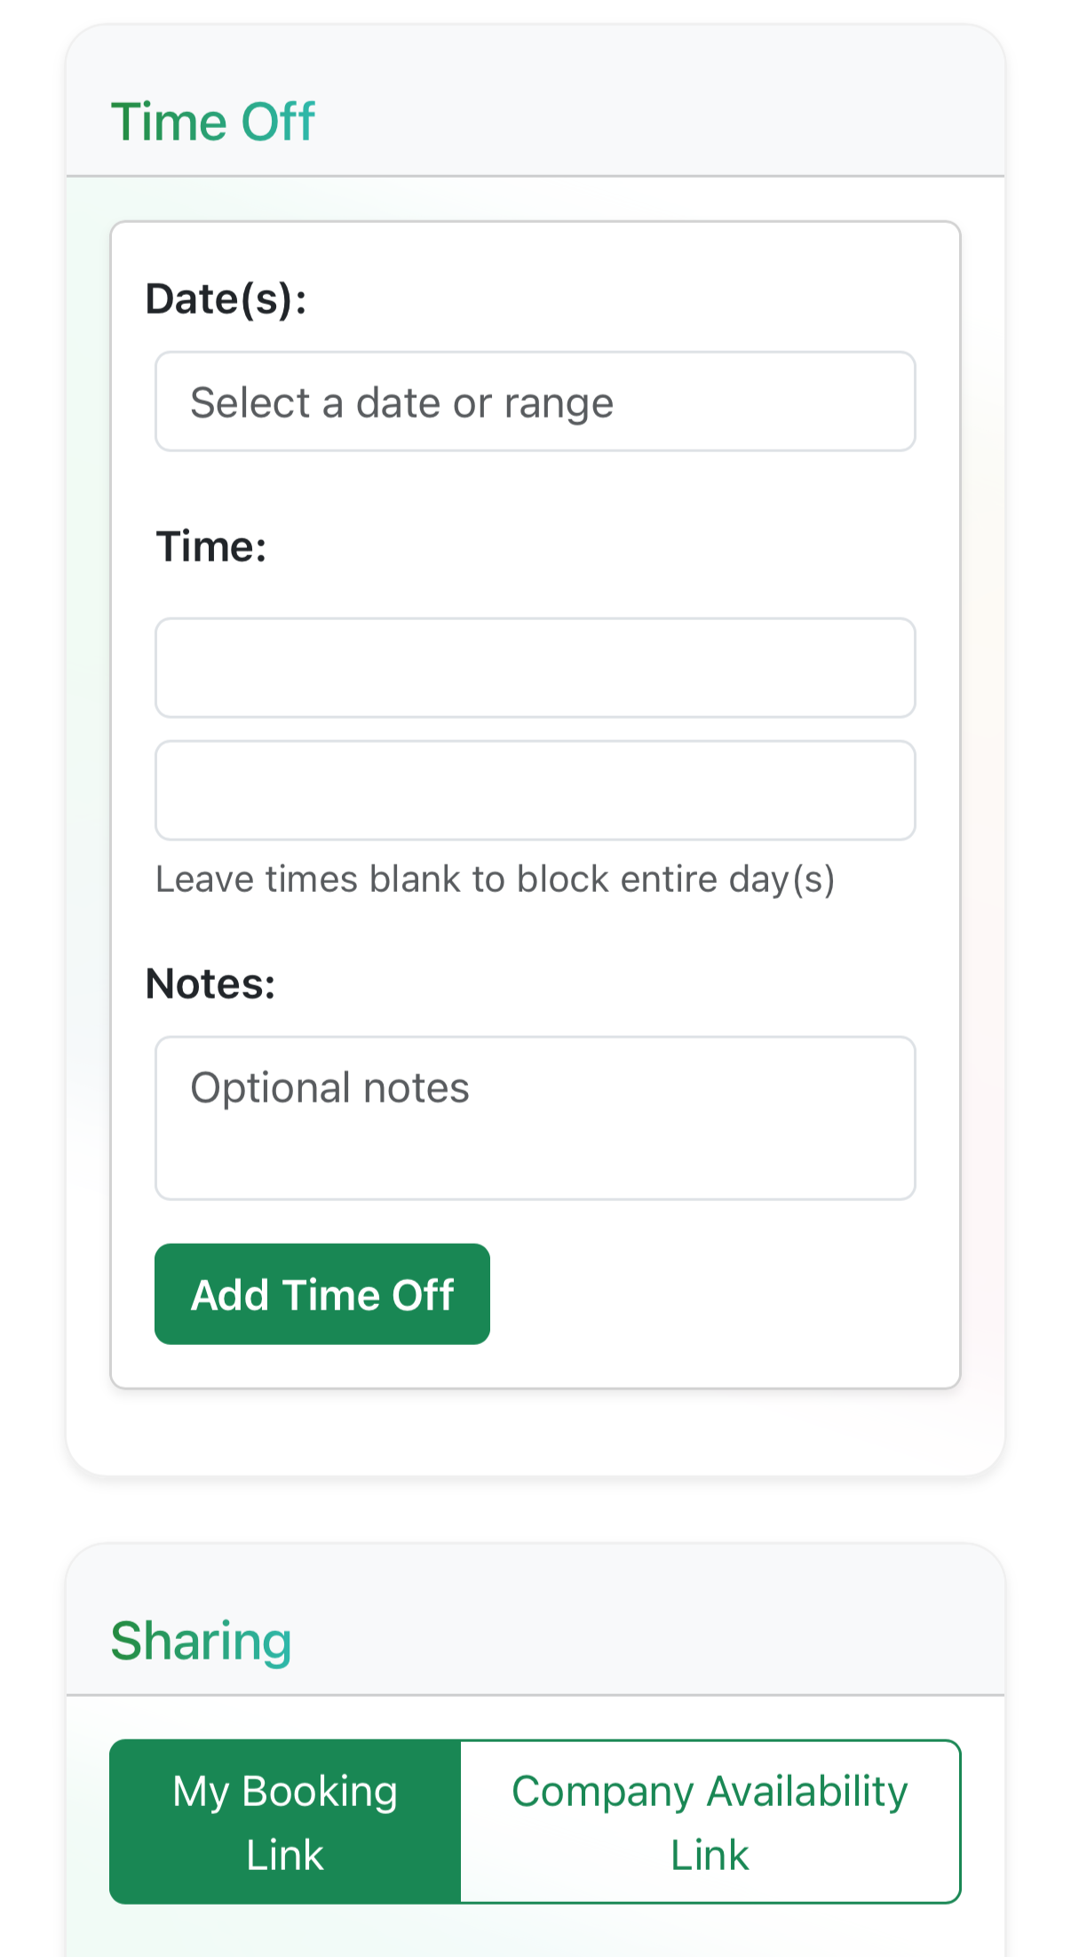
Task: Switch to the My Booking Link tab
Action: pos(285,1822)
